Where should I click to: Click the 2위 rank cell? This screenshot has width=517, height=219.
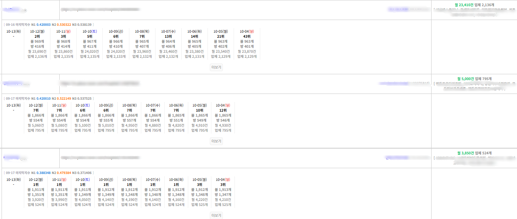tap(37, 37)
